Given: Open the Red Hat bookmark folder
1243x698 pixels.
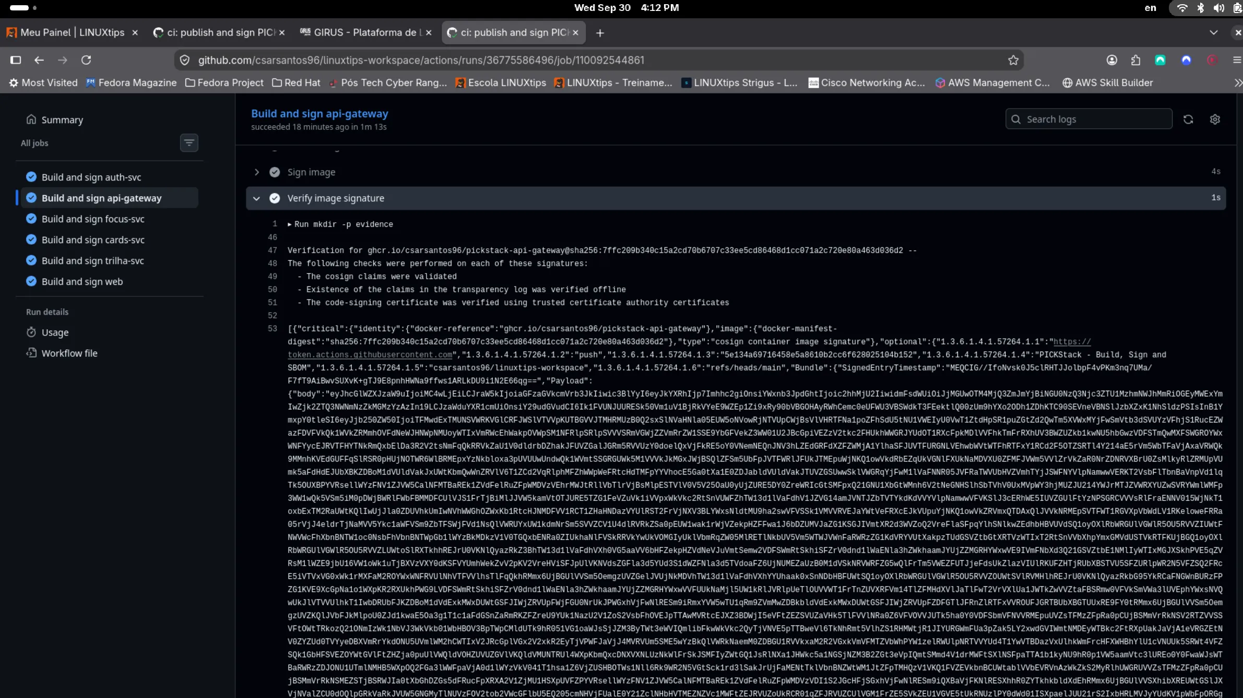Looking at the screenshot, I should click(296, 83).
